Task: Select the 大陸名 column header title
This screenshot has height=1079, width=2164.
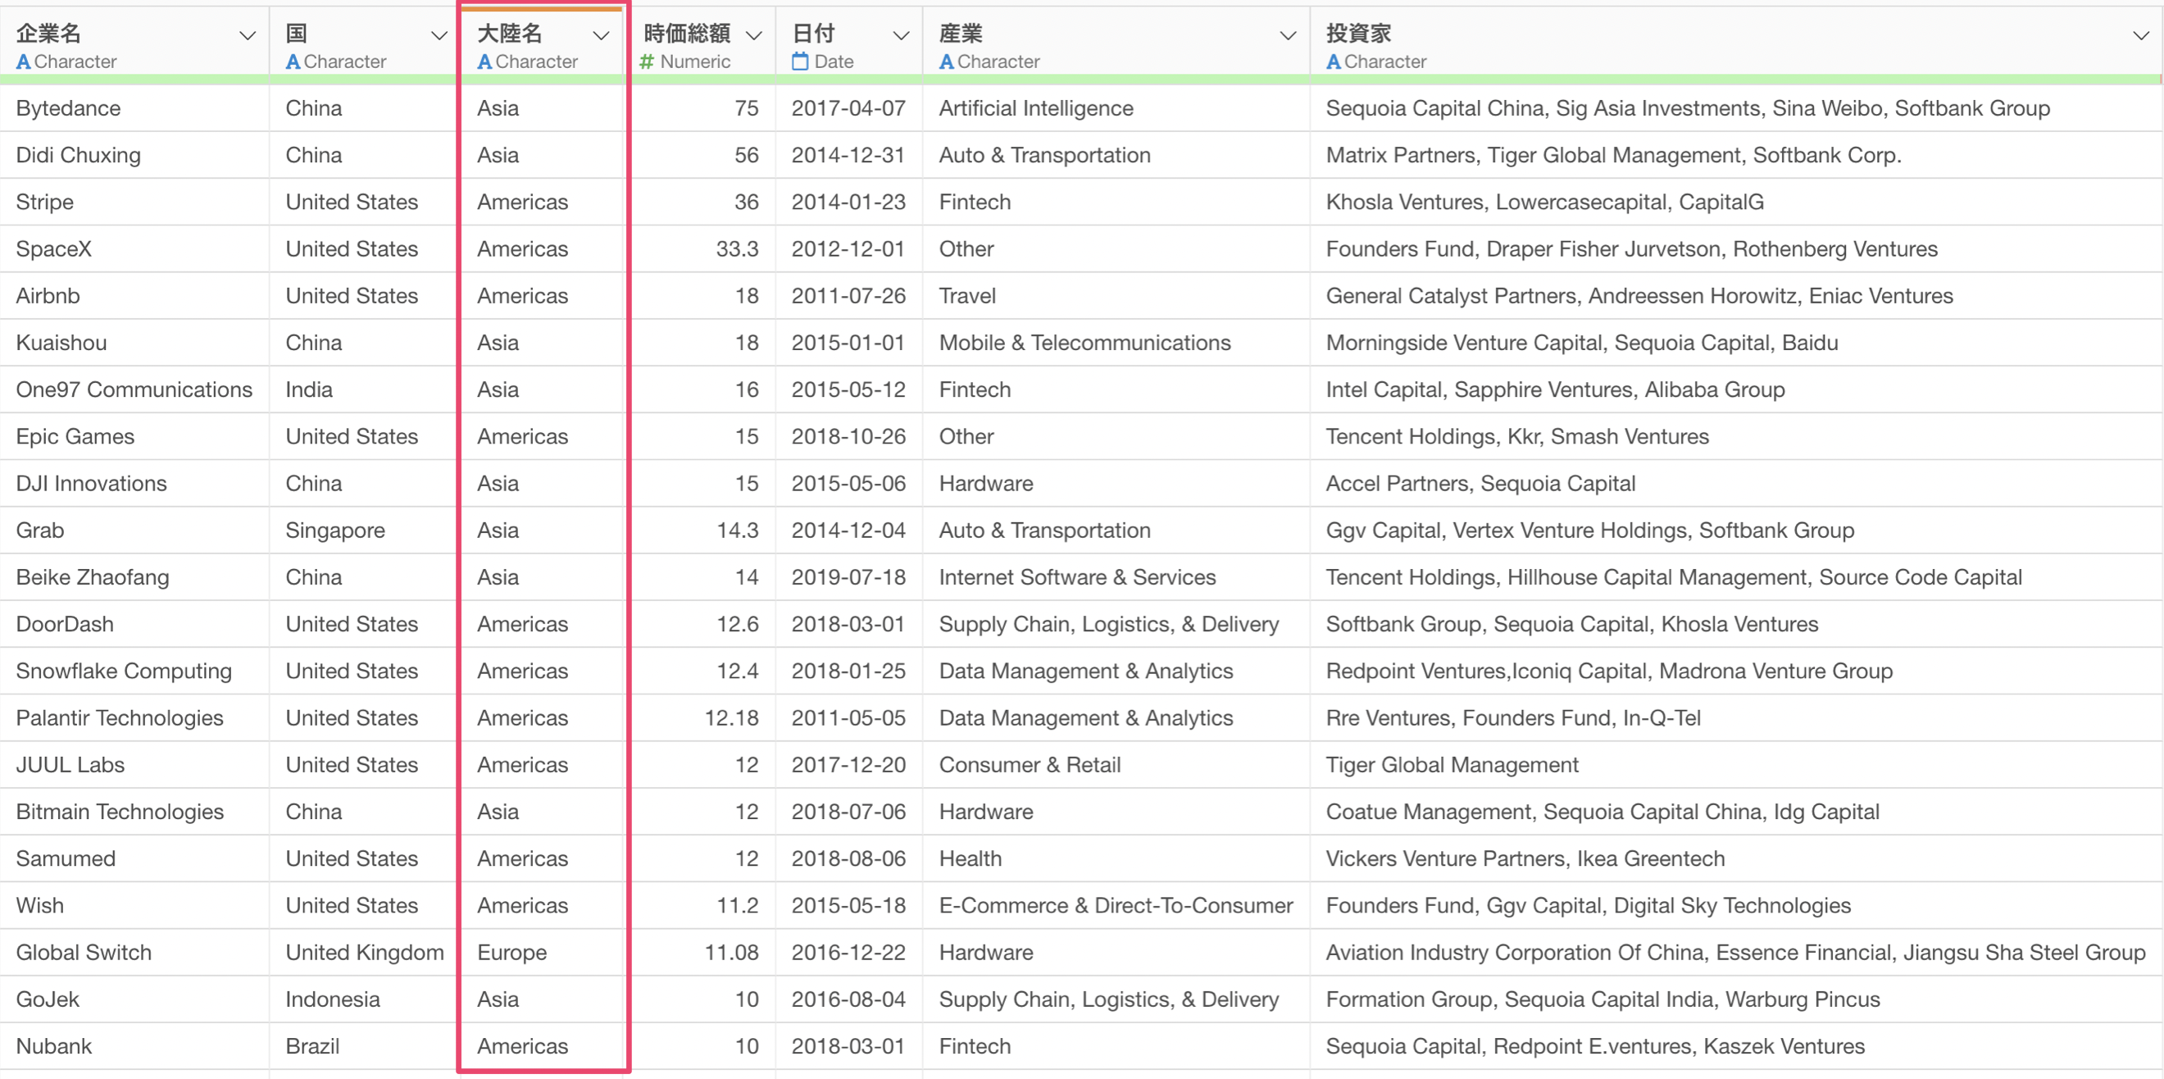Action: click(x=510, y=34)
